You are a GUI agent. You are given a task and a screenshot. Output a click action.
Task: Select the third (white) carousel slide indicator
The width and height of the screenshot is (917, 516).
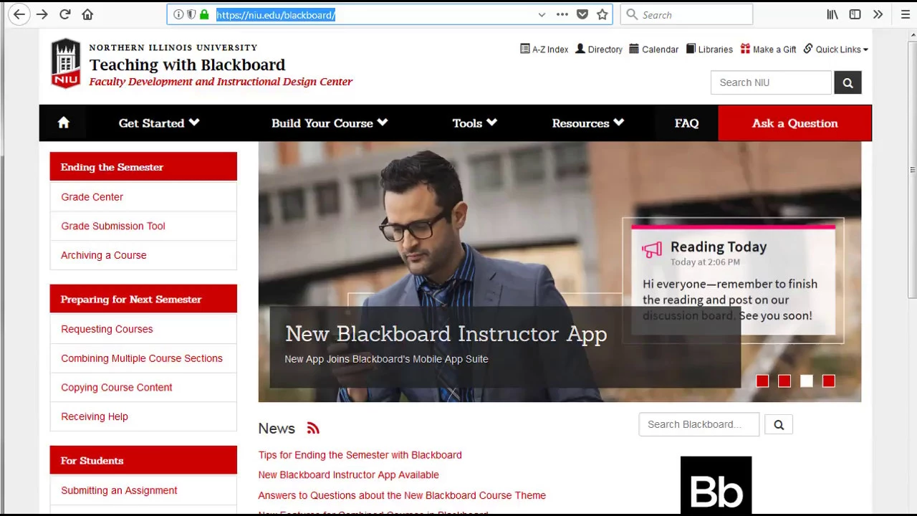point(807,381)
